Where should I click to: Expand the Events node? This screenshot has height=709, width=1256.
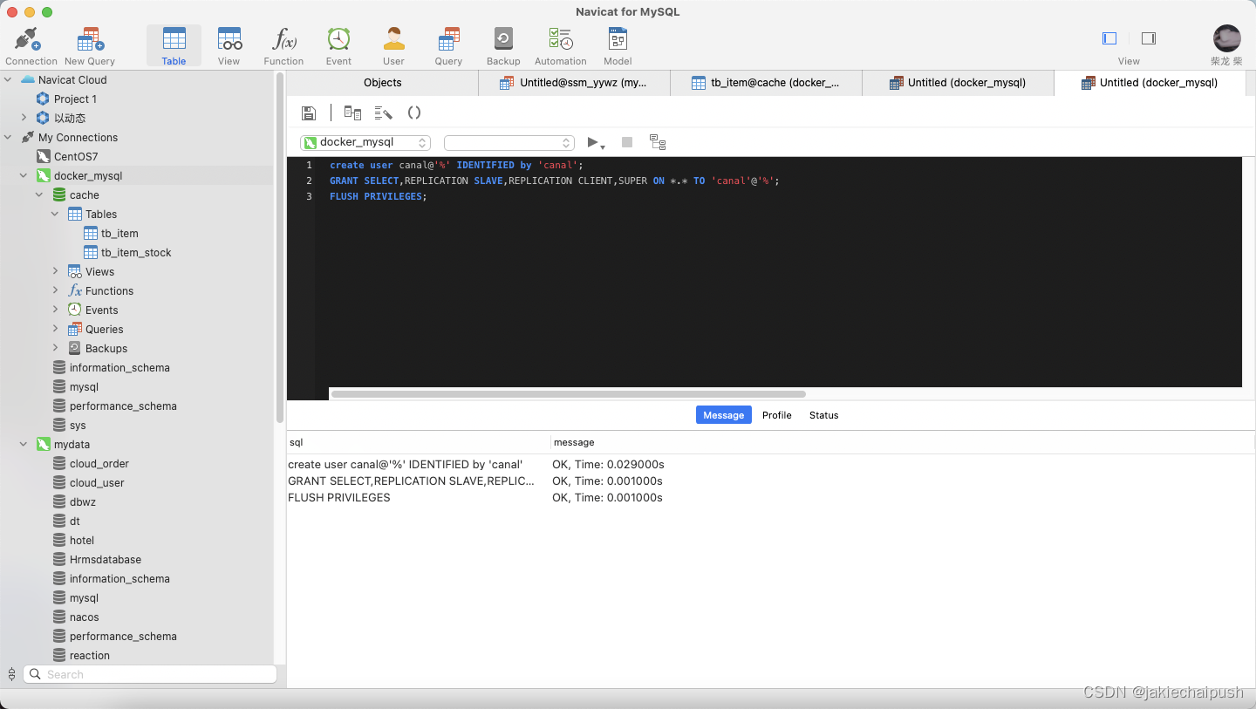point(55,310)
